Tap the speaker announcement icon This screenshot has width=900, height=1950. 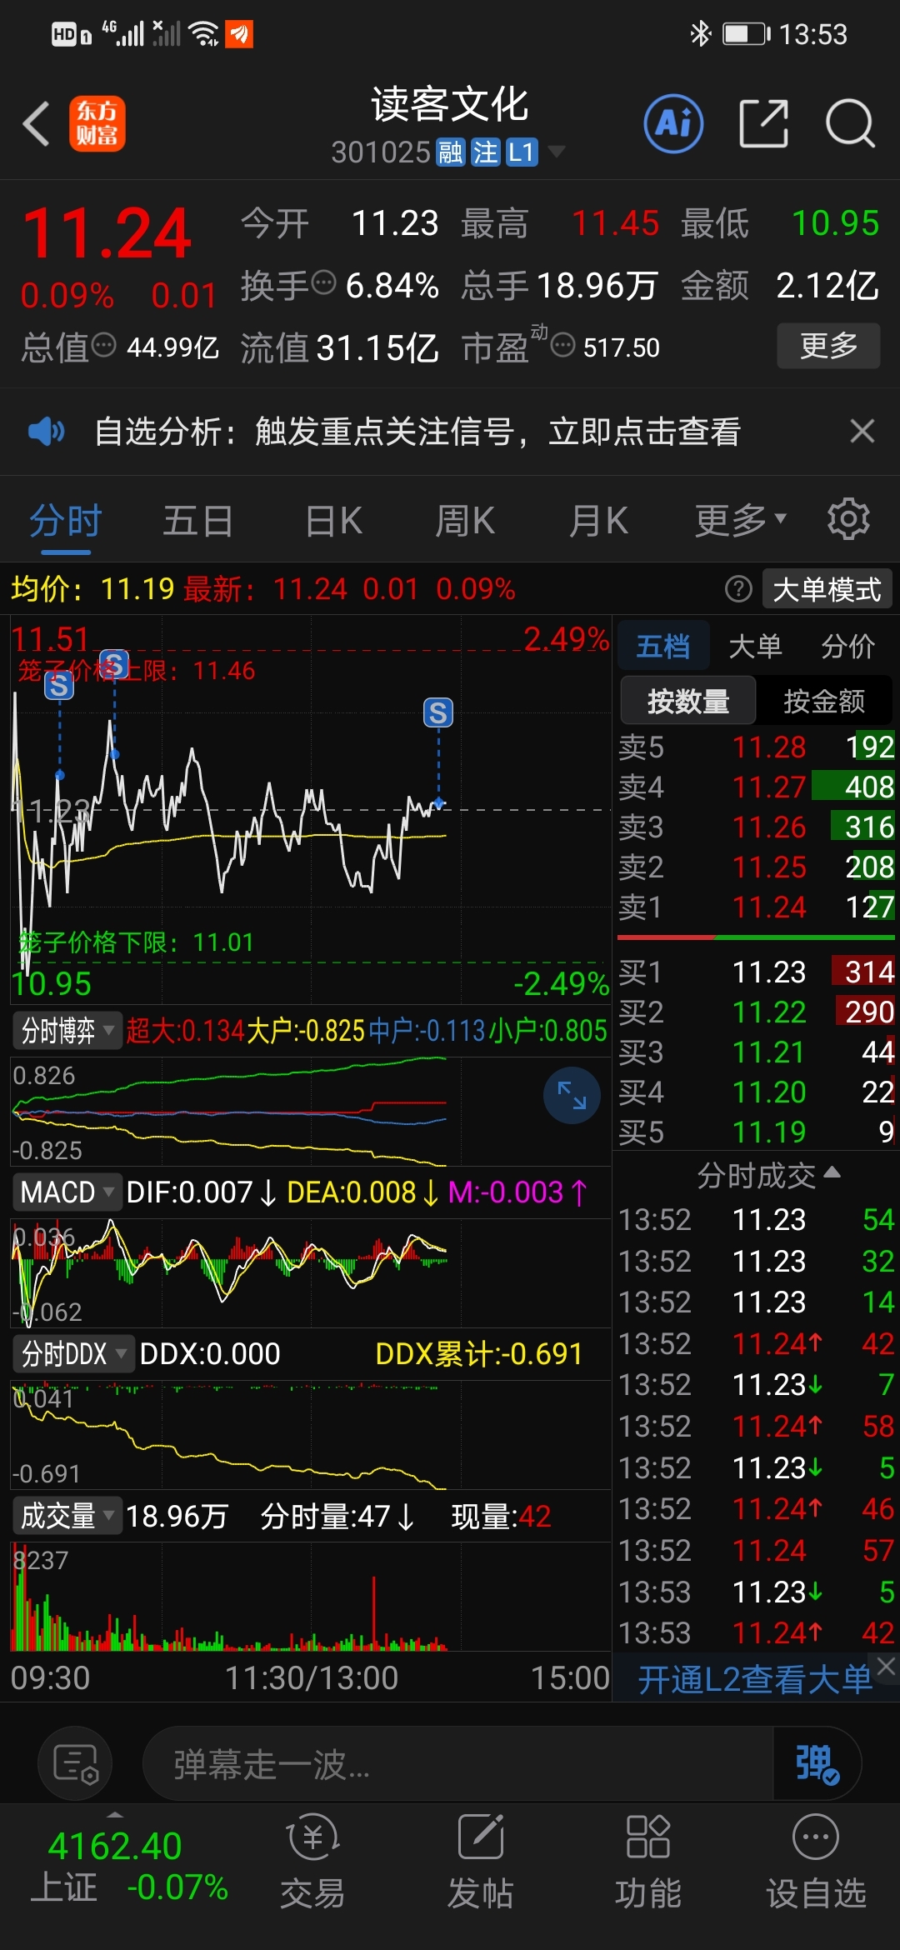click(46, 432)
